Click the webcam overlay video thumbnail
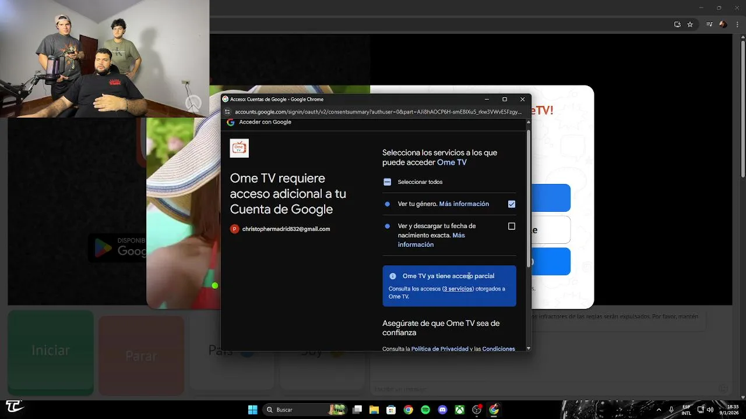 105,58
